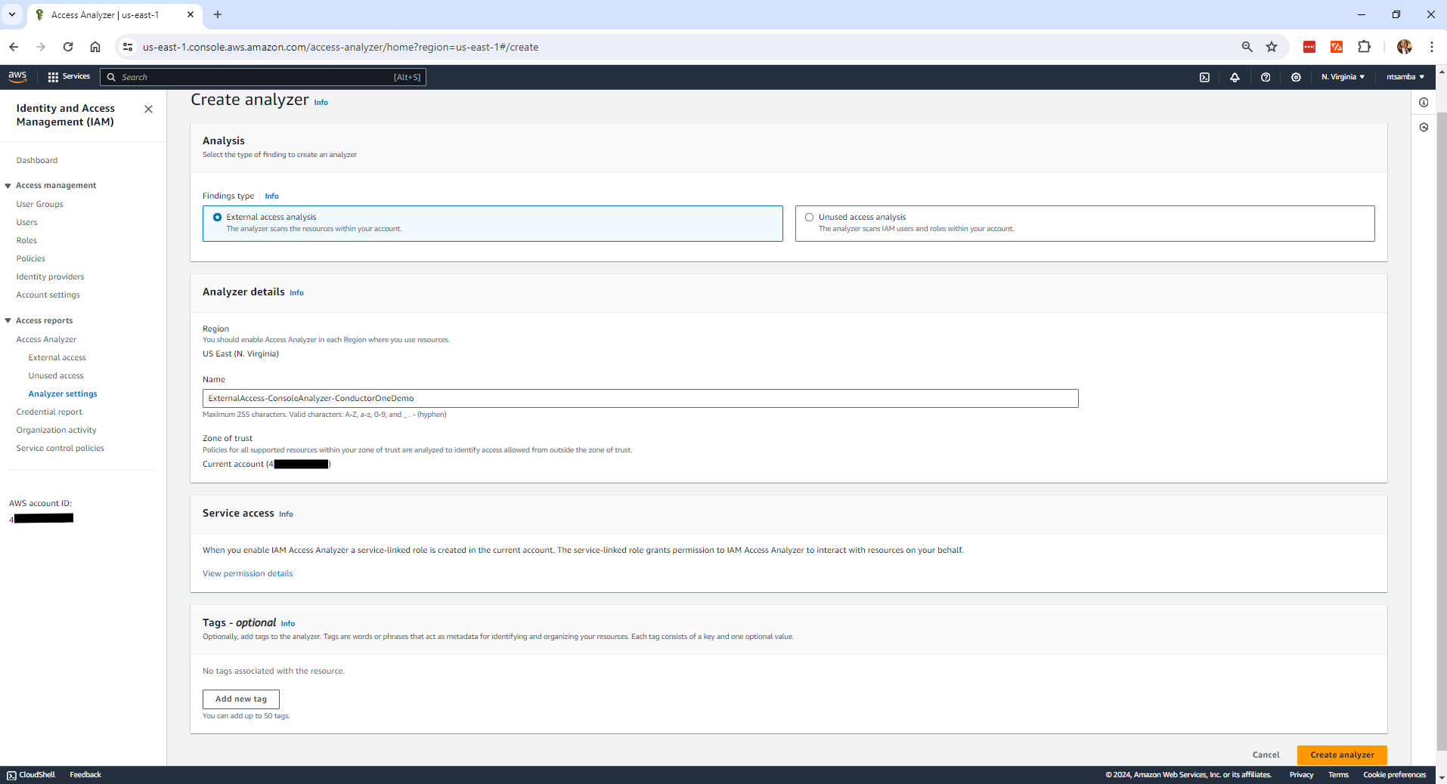Open the help question mark icon
Image resolution: width=1447 pixels, height=784 pixels.
point(1266,76)
